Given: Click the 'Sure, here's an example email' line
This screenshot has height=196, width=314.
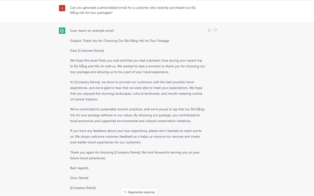Looking at the screenshot, I should [92, 31].
